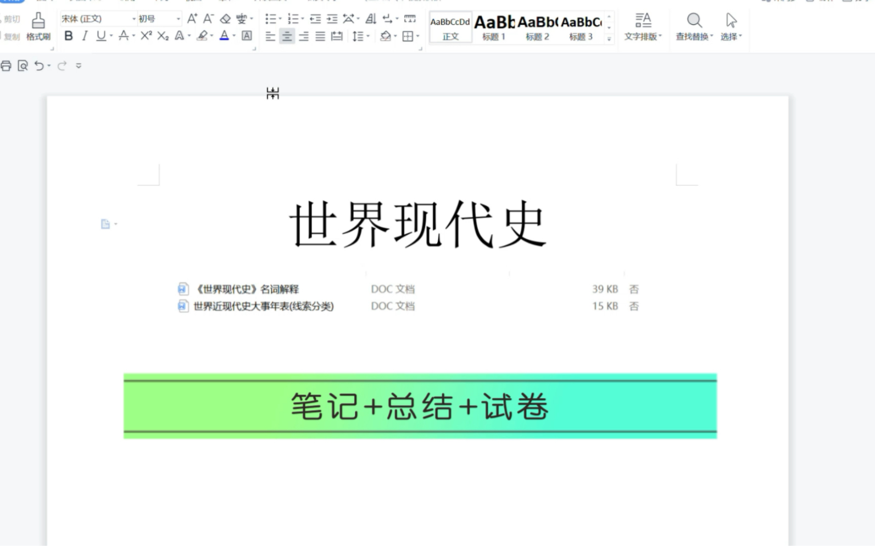Toggle underline formatting
This screenshot has height=546, width=875.
click(x=101, y=36)
